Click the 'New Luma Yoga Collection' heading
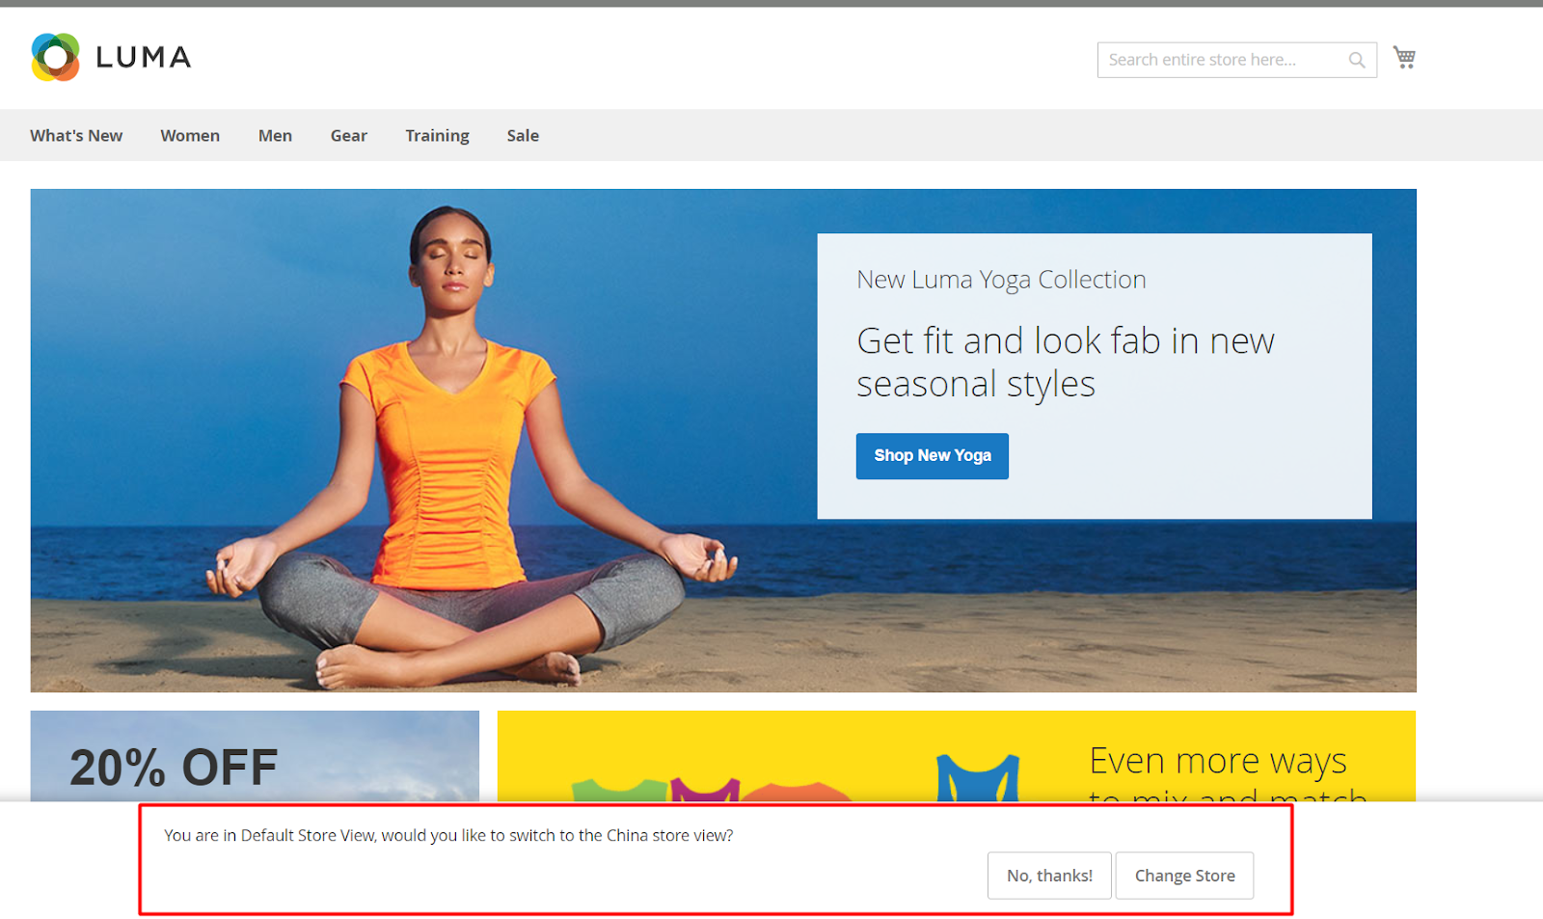Screen dimensions: 1543x919 [x=1001, y=280]
